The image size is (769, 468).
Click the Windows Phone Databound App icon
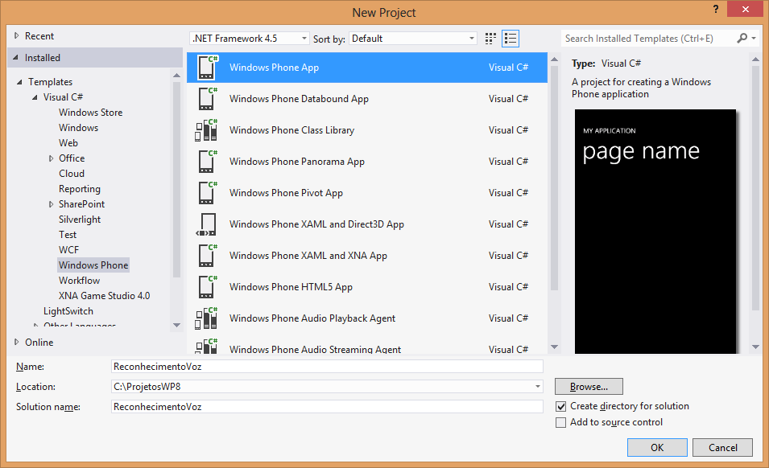[x=207, y=99]
